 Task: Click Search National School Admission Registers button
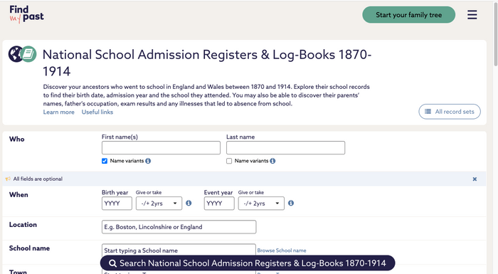tap(248, 263)
